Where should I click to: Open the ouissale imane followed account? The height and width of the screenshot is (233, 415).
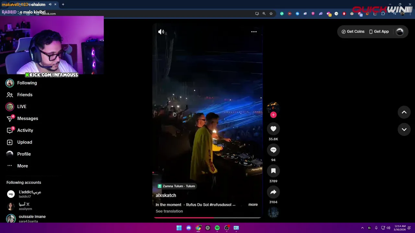(x=27, y=219)
